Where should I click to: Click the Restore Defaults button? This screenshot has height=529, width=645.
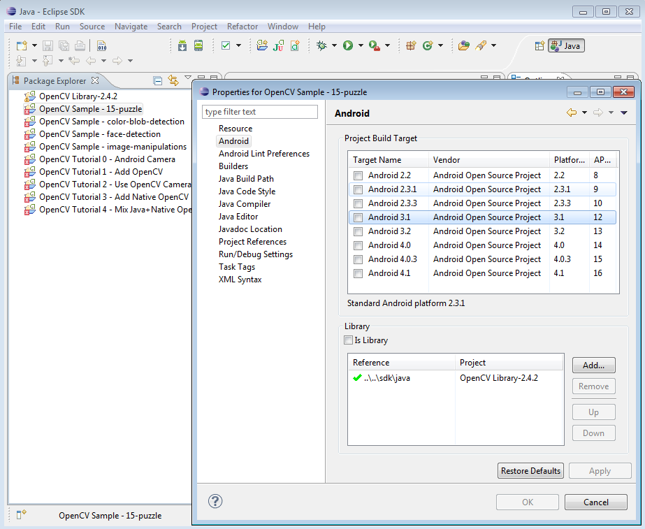click(530, 470)
